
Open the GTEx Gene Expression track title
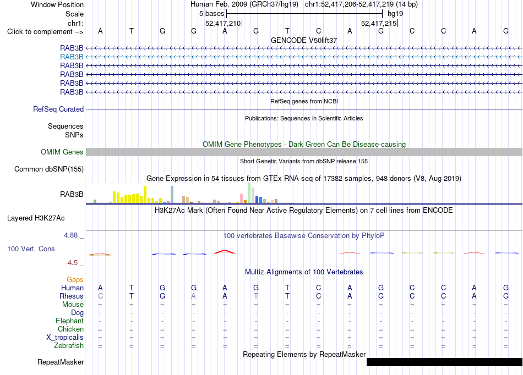(304, 179)
